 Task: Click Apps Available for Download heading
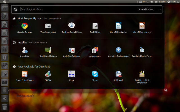pyautogui.click(x=34, y=67)
